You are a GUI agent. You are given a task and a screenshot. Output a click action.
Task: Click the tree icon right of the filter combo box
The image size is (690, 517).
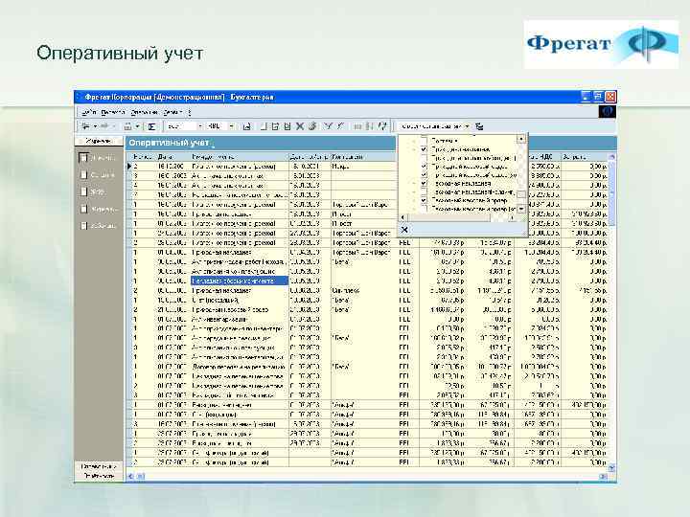click(480, 126)
